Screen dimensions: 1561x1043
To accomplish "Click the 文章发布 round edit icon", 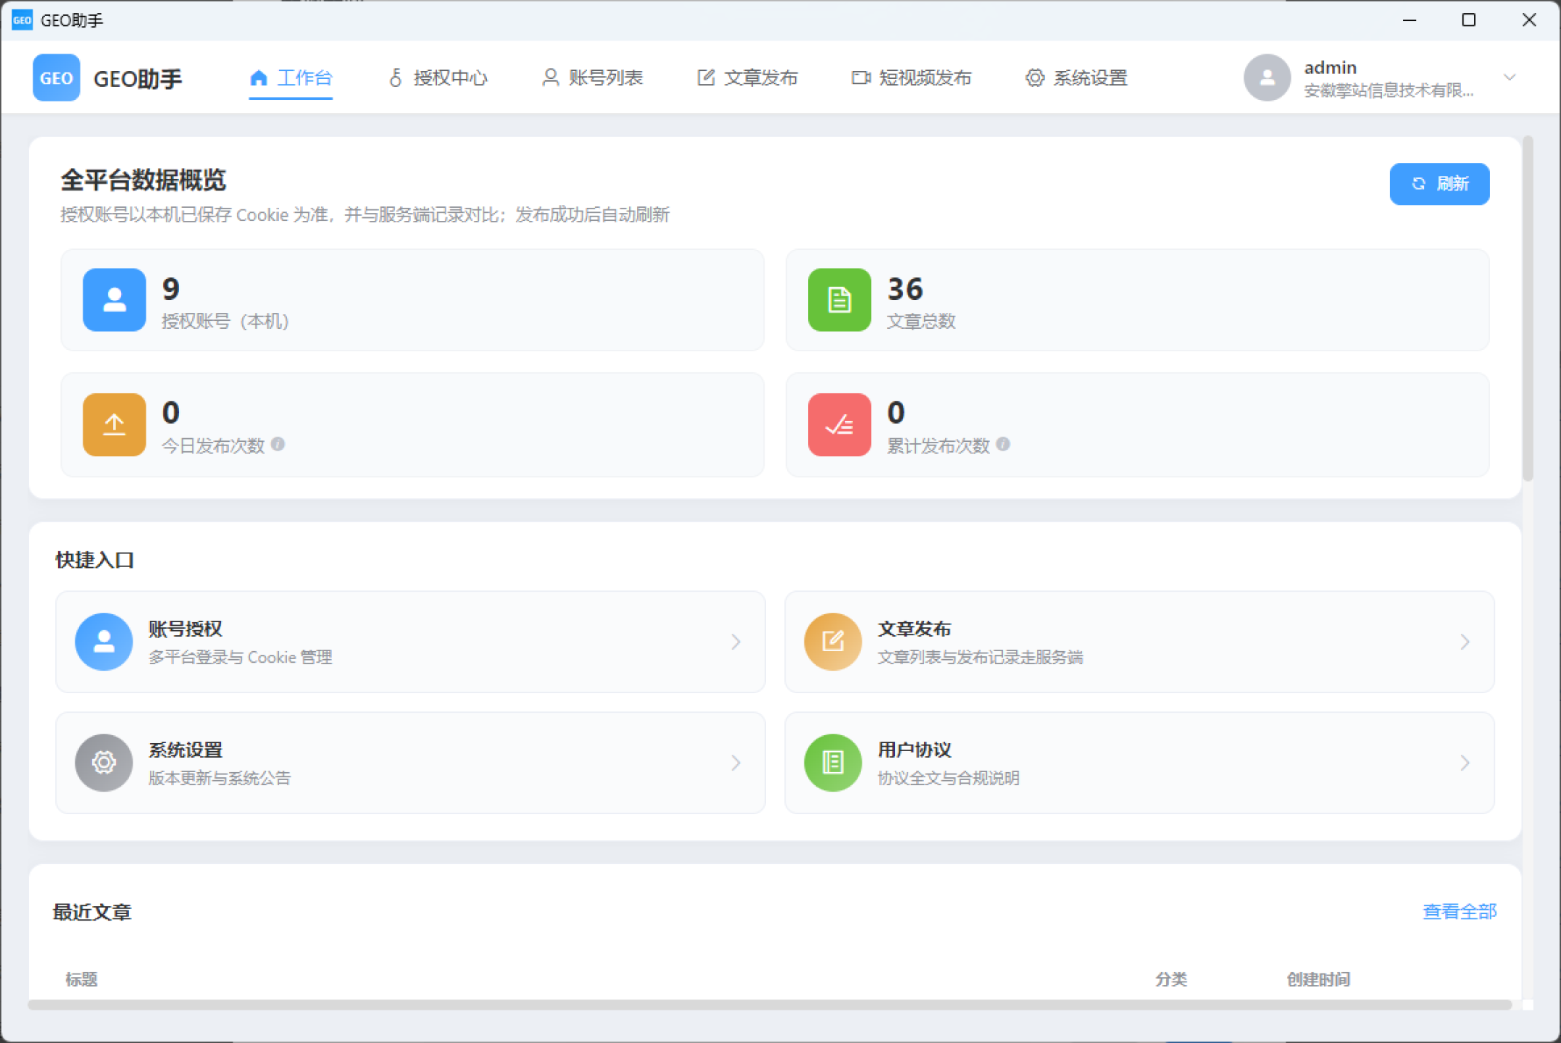I will (x=833, y=642).
